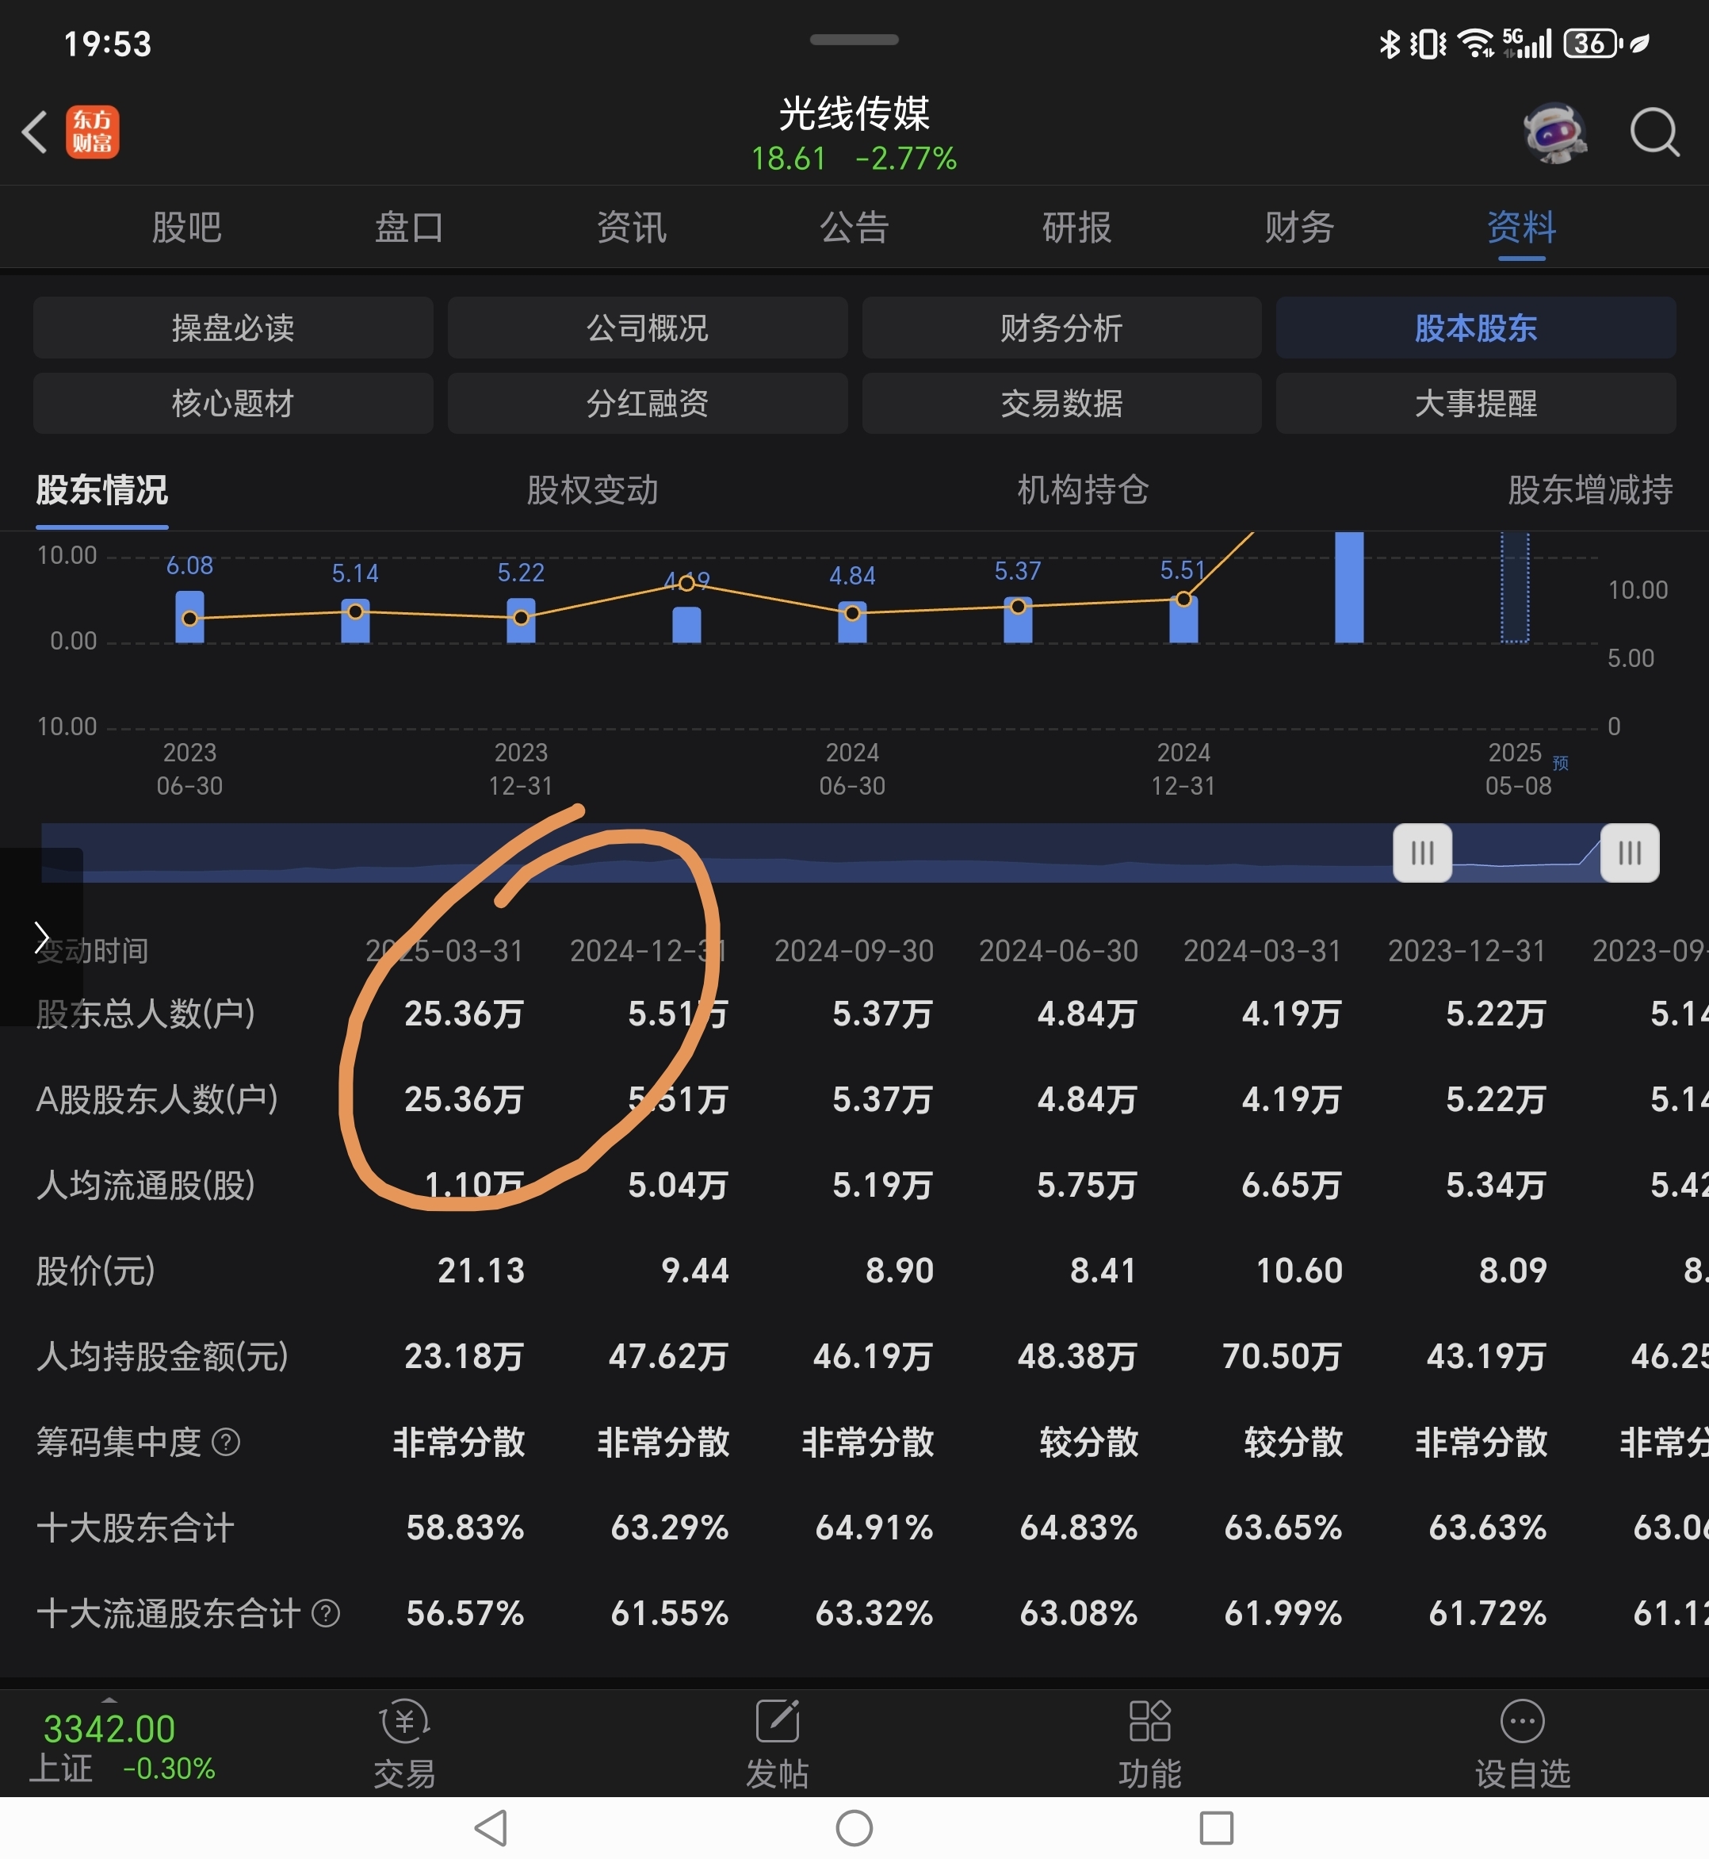Tap the 上证 3342.00 index ticker
This screenshot has width=1709, height=1859.
point(122,1747)
